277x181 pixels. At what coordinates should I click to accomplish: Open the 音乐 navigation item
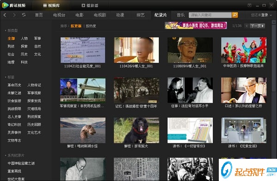[181, 15]
